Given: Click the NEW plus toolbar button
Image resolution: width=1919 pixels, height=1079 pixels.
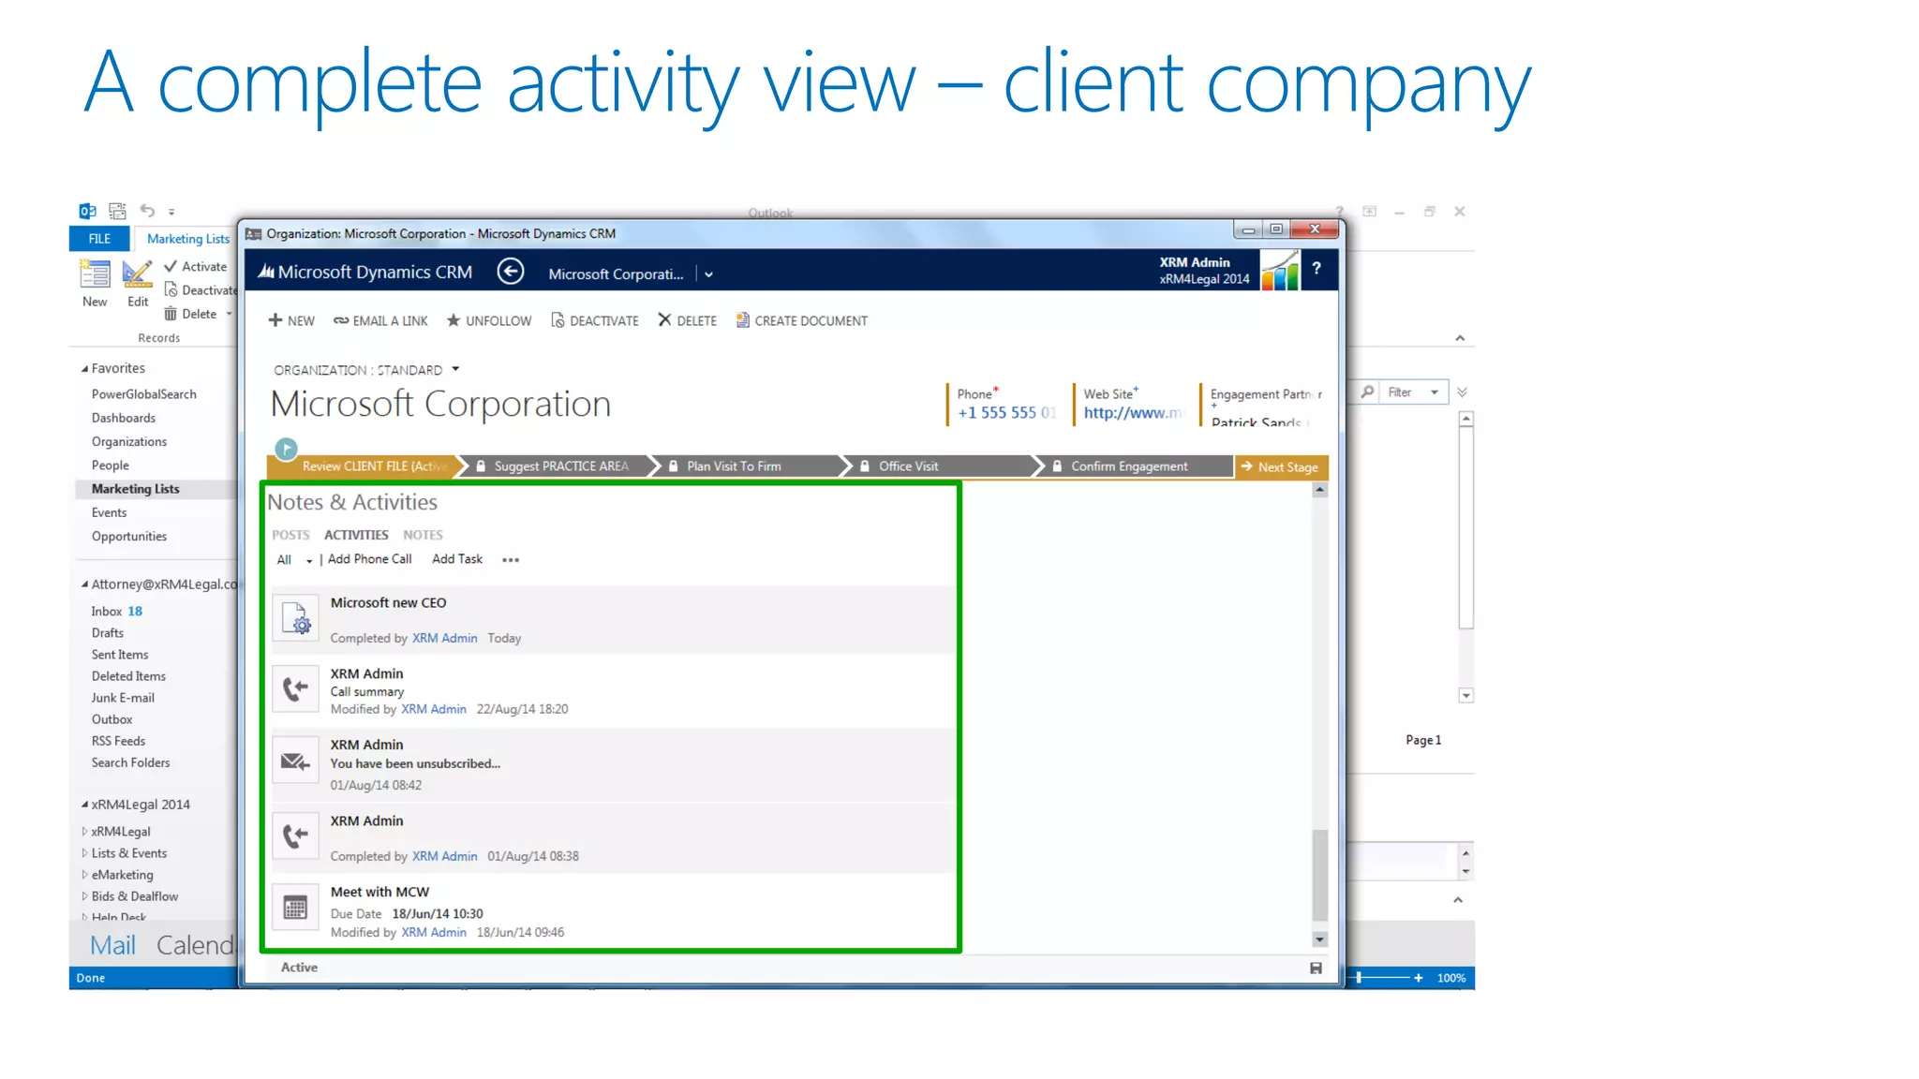Looking at the screenshot, I should coord(291,320).
